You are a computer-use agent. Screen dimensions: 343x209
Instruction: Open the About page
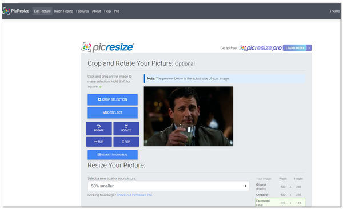[96, 11]
